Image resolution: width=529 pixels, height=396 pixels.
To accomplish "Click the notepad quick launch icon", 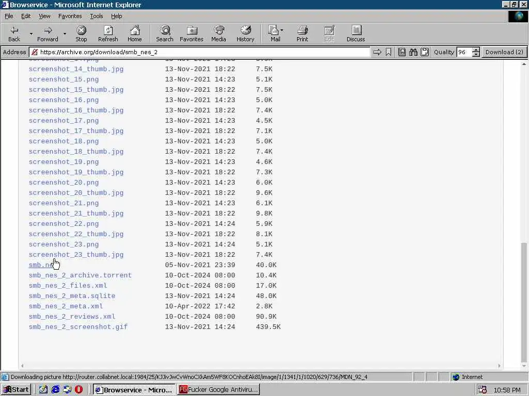I will pos(43,390).
